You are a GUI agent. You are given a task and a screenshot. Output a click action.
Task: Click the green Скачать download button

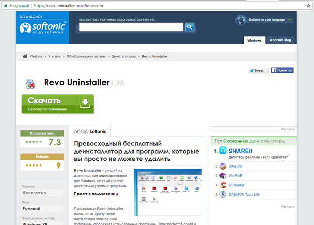(x=57, y=104)
